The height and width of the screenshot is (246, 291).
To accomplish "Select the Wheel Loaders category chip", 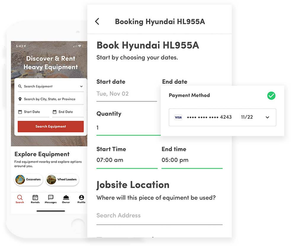I will (x=62, y=179).
